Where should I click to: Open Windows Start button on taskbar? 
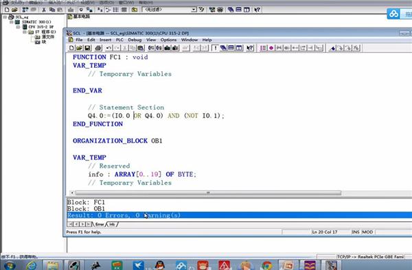[10, 265]
